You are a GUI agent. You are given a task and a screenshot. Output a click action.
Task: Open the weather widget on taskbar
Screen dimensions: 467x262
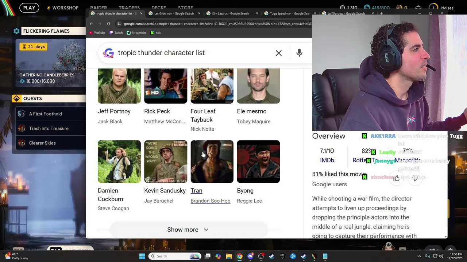(x=16, y=256)
